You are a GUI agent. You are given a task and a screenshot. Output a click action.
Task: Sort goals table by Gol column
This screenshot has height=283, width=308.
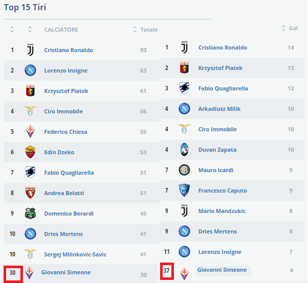(x=289, y=28)
